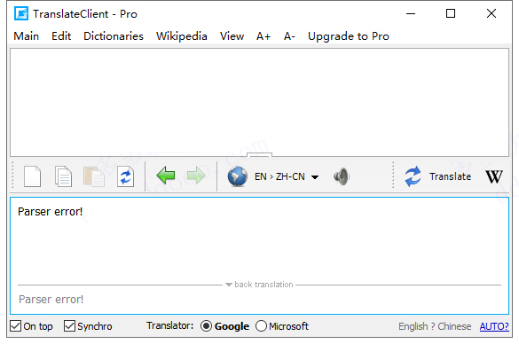Screen dimensions: 519x344
Task: Click the swap text document icon
Action: click(125, 176)
